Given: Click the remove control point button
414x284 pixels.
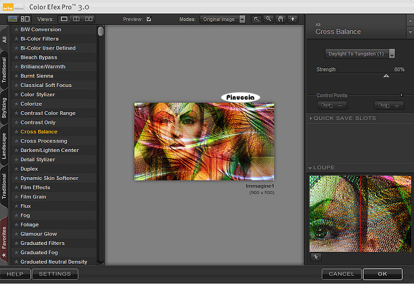Looking at the screenshot, I should (332, 105).
